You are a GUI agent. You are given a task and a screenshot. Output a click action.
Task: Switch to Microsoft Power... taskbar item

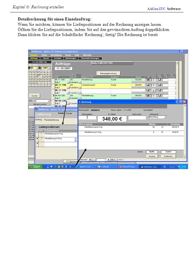(x=128, y=167)
